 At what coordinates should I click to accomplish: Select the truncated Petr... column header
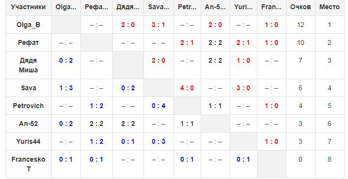click(187, 7)
